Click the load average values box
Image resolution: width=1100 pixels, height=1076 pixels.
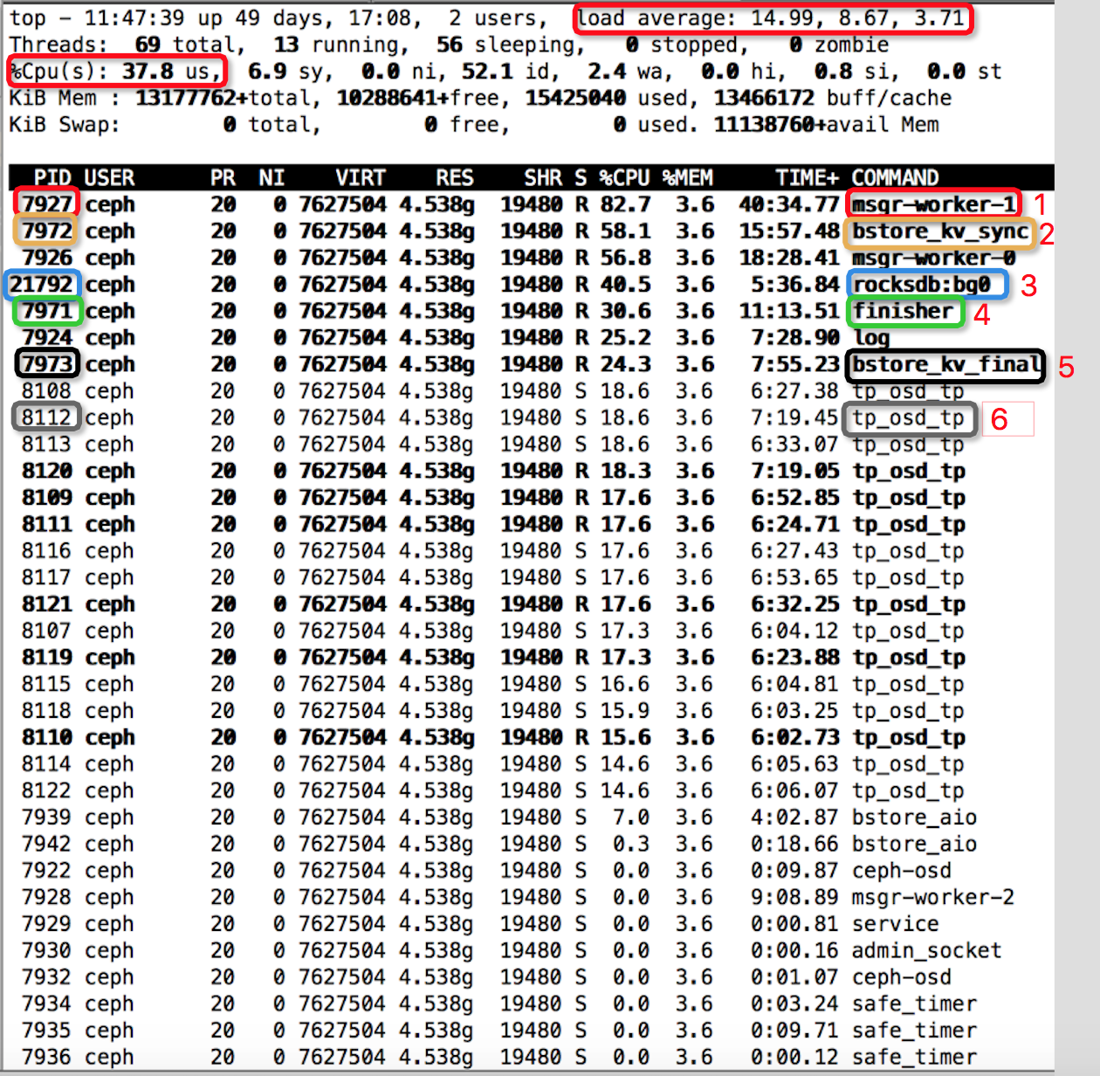coord(773,18)
